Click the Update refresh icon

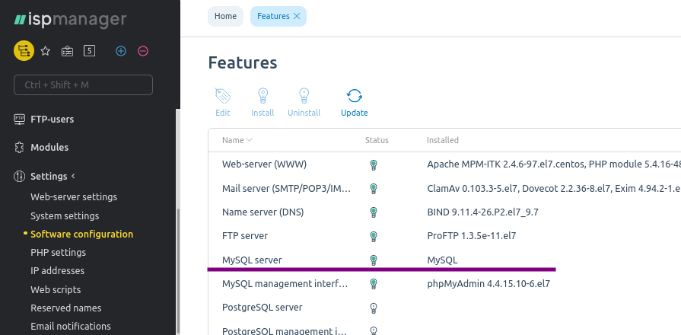(355, 96)
